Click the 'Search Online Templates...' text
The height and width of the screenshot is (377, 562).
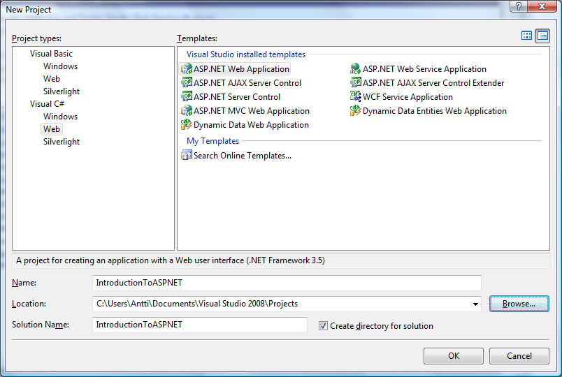pos(243,156)
